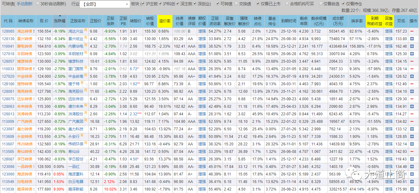419x193 pixels.
Task: Open the 鸿达转债 bond link
Action: click(24, 32)
